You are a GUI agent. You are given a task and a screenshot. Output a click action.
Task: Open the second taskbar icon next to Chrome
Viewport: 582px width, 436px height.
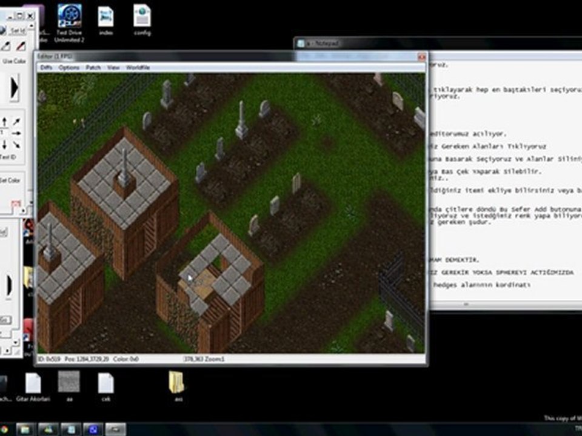click(x=25, y=430)
